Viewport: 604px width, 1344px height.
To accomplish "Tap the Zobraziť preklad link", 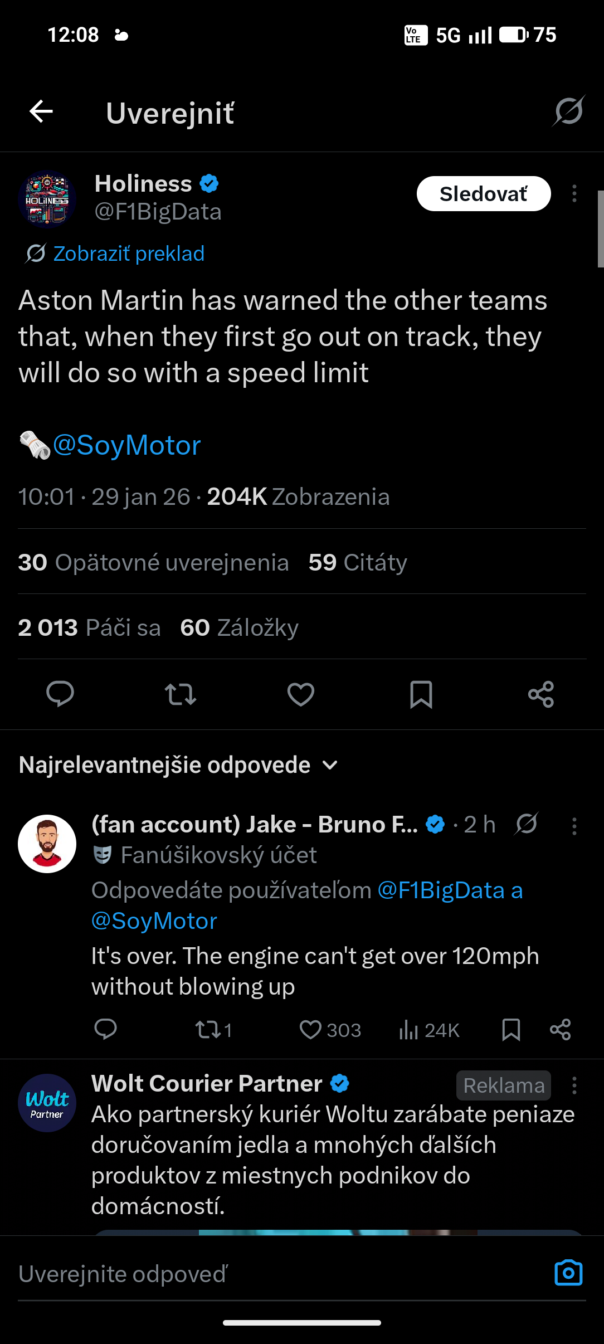I will pyautogui.click(x=128, y=254).
